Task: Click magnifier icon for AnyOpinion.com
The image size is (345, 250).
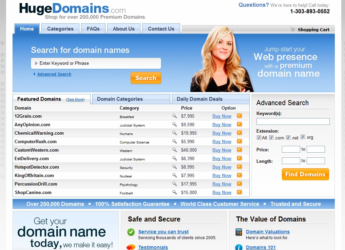Action: [174, 124]
